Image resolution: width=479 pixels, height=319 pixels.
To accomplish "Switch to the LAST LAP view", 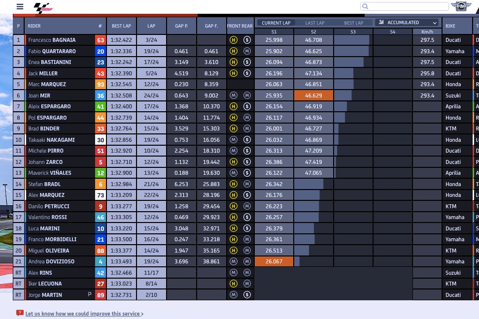I will 315,23.
